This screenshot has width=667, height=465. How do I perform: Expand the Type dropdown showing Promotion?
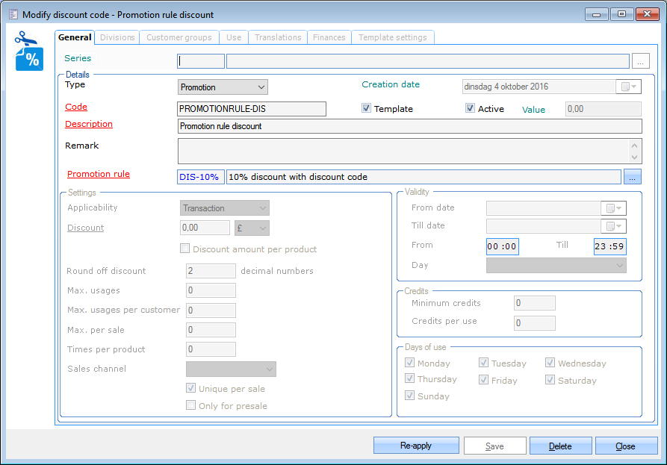click(x=223, y=87)
